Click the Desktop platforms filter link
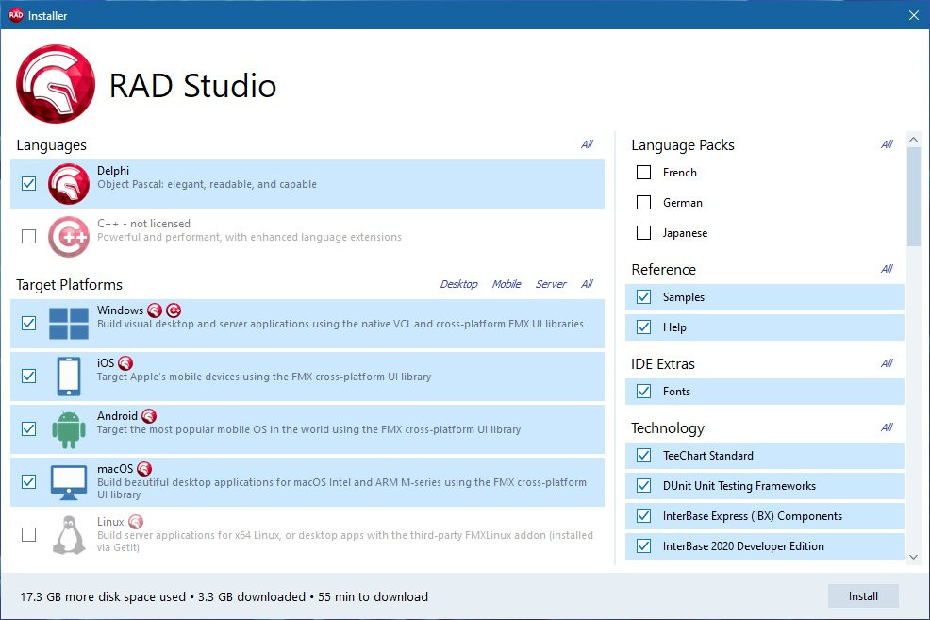The height and width of the screenshot is (620, 930). pyautogui.click(x=458, y=284)
